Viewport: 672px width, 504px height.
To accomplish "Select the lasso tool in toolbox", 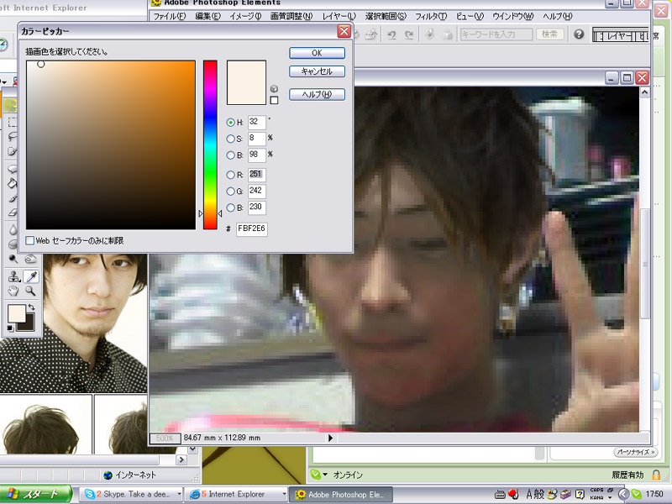I will tap(12, 136).
